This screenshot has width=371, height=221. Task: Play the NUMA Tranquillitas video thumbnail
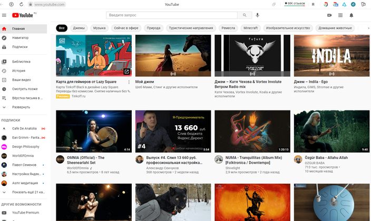point(252,131)
